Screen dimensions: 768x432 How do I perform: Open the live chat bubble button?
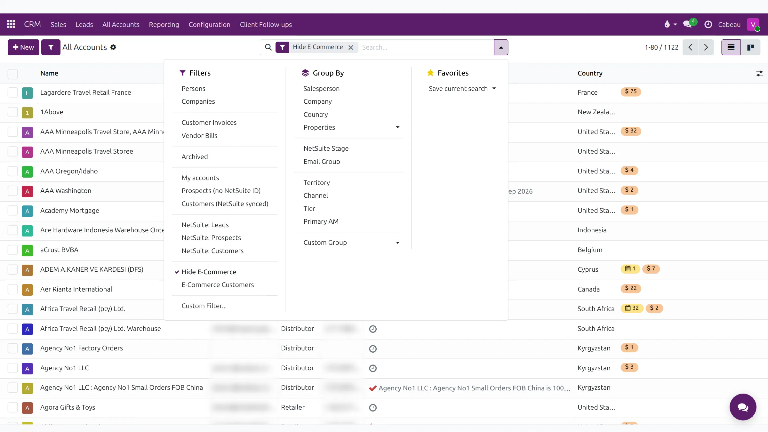coord(743,407)
